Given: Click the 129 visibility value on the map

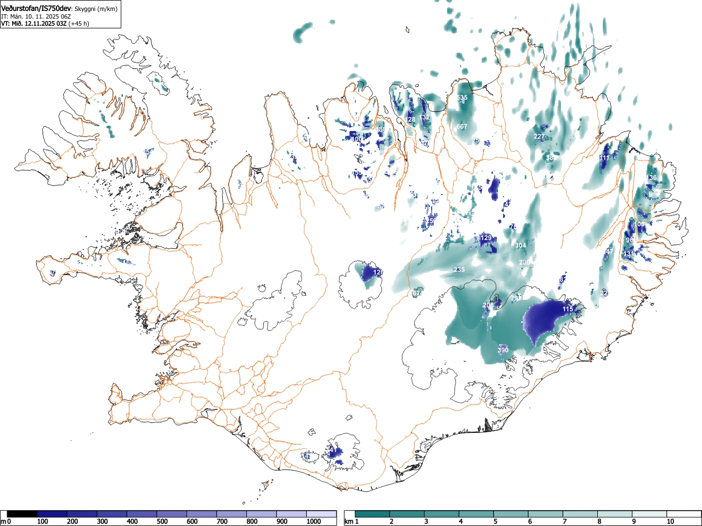Looking at the screenshot, I should [x=486, y=238].
